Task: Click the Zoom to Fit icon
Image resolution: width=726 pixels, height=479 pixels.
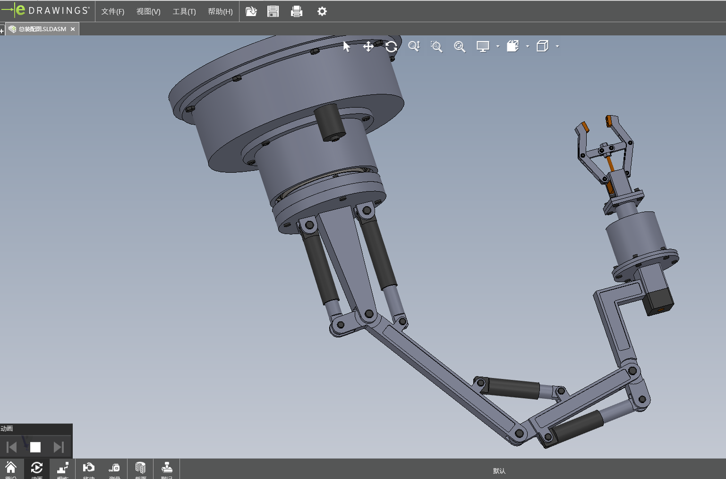Action: click(x=460, y=46)
